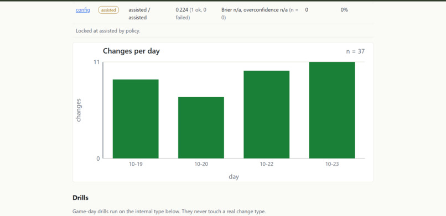Image resolution: width=446 pixels, height=216 pixels.
Task: Click the '11' y-axis maximum label
Action: pos(97,62)
